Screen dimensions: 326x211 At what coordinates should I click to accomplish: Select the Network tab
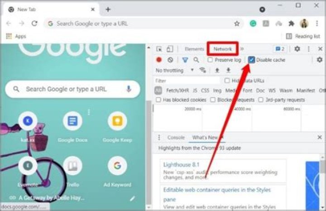point(223,49)
